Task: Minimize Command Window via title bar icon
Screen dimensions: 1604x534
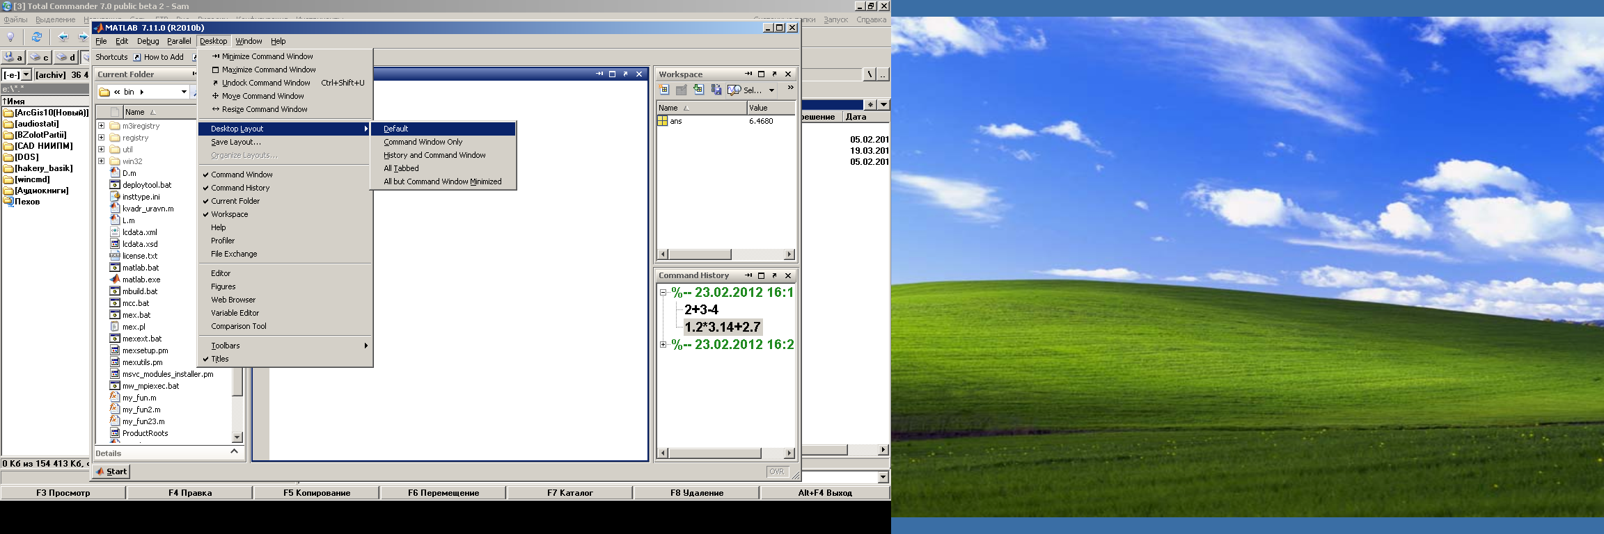Action: click(x=599, y=74)
